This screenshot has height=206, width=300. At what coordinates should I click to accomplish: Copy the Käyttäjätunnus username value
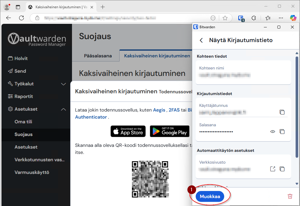282,112
